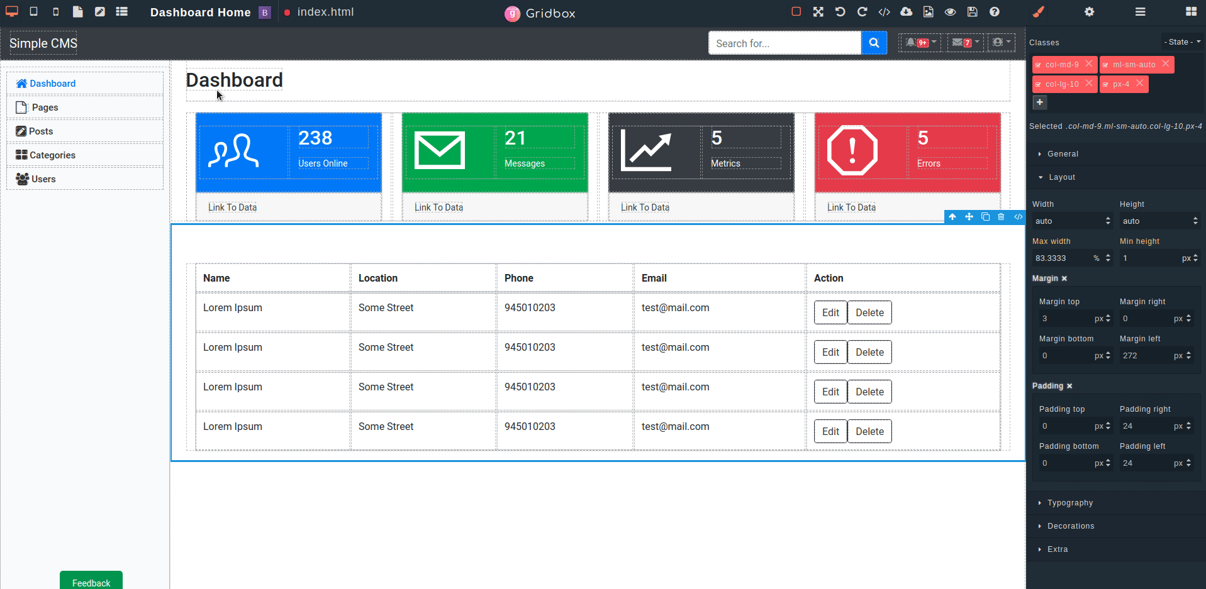The image size is (1206, 589).
Task: Open the Posts section
Action: click(x=41, y=131)
